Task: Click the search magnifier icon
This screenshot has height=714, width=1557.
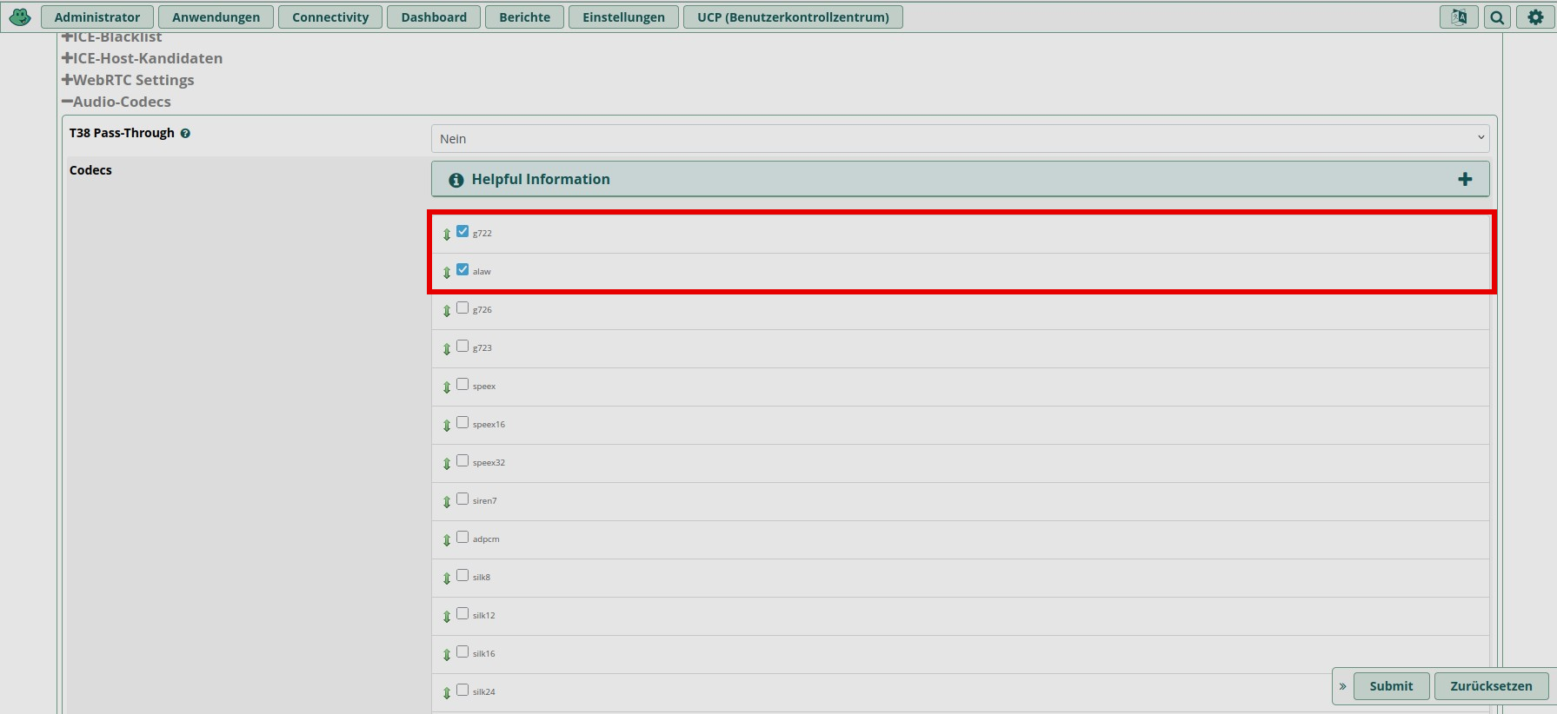Action: 1497,17
